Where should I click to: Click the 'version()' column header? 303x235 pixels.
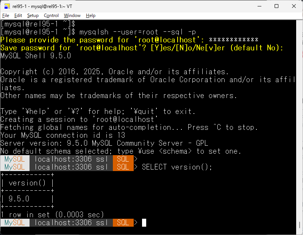(x=27, y=183)
